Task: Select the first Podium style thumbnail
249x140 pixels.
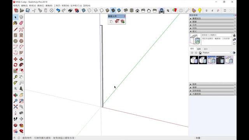Action: click(194, 60)
